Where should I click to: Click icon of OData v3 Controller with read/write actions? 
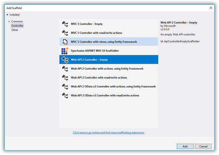(x=65, y=96)
